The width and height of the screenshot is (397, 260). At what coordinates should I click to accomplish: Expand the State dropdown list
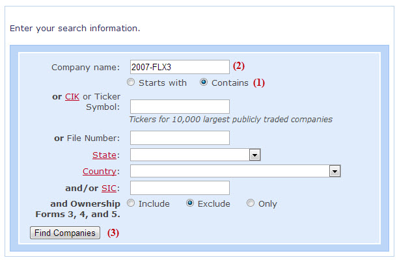pos(255,155)
